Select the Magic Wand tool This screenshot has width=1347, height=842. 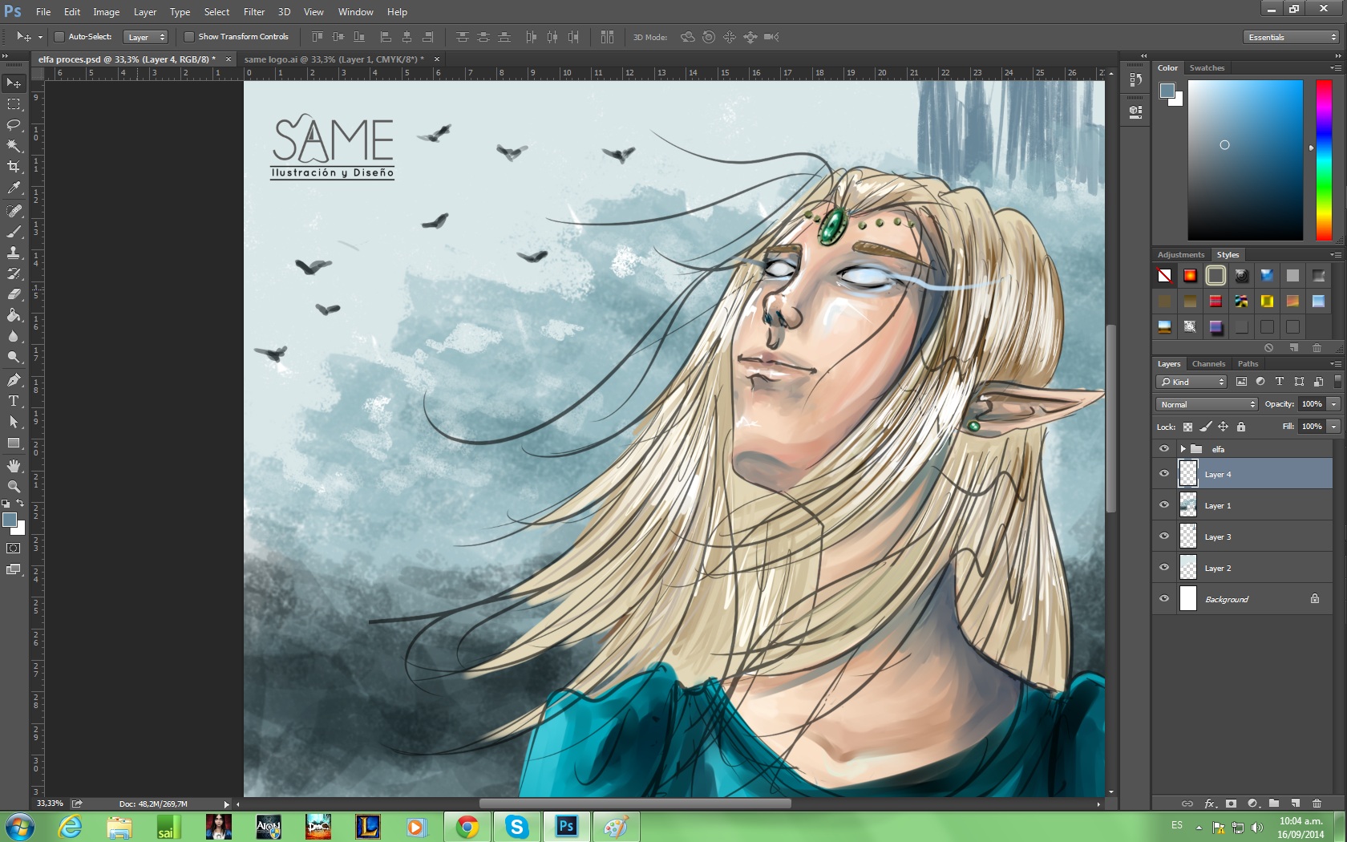pyautogui.click(x=14, y=146)
